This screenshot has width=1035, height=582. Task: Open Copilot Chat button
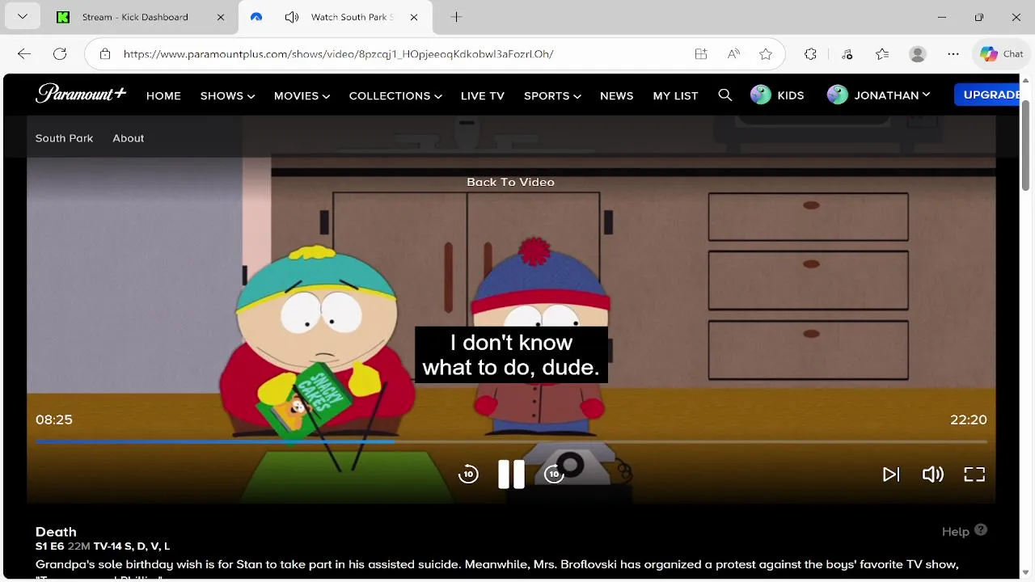coord(1001,54)
